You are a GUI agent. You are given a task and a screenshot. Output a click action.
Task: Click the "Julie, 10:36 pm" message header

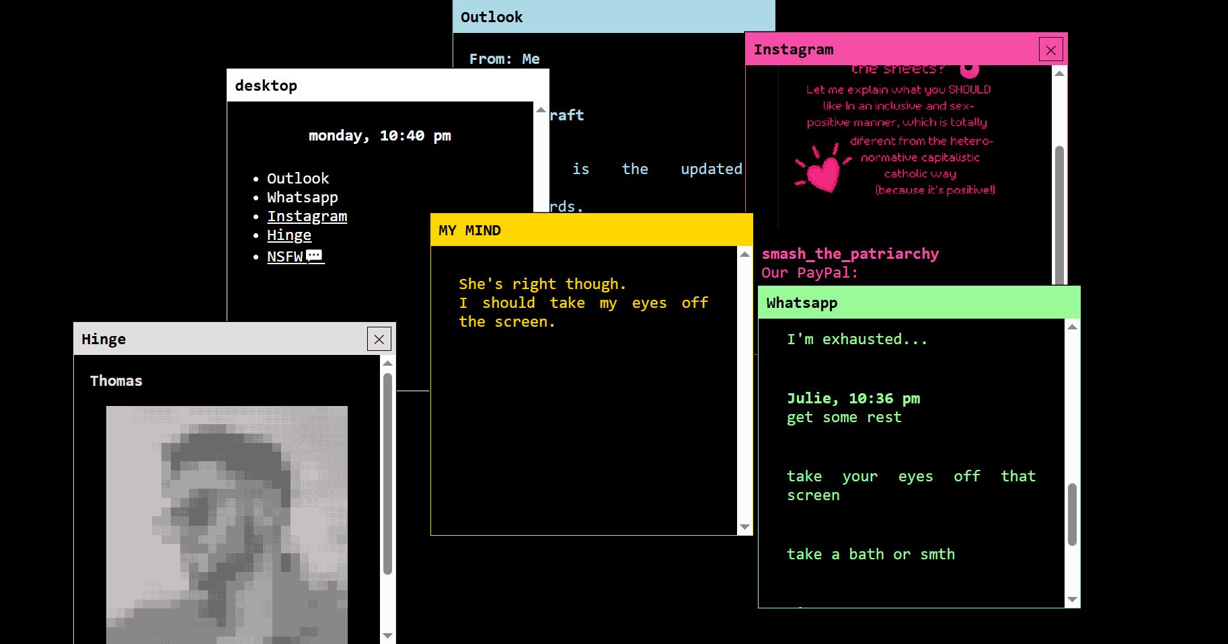(x=853, y=399)
